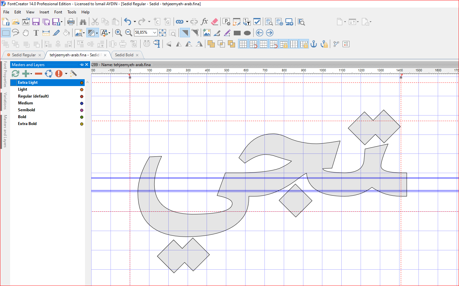Close the tehjeemyeh-arab.fina tab

pos(105,55)
